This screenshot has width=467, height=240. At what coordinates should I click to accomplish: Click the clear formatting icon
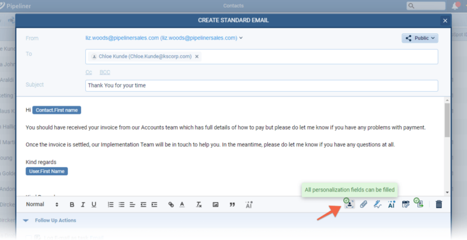click(198, 204)
